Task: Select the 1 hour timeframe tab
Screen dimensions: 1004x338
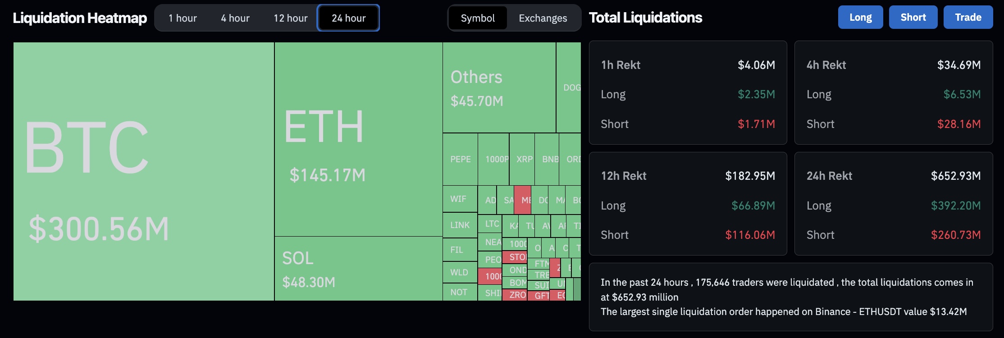Action: (x=183, y=18)
